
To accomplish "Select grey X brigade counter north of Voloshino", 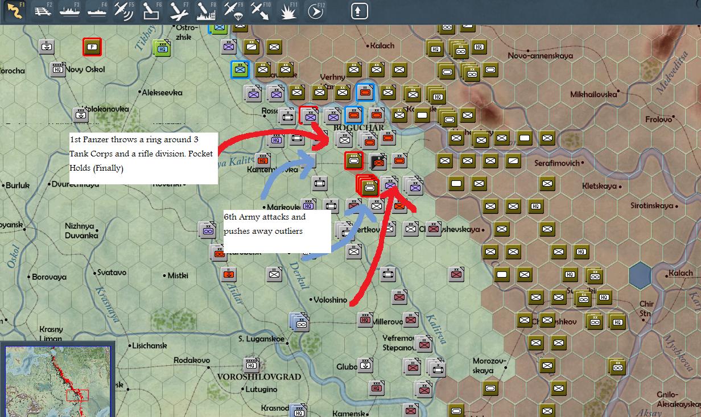I will click(x=389, y=274).
